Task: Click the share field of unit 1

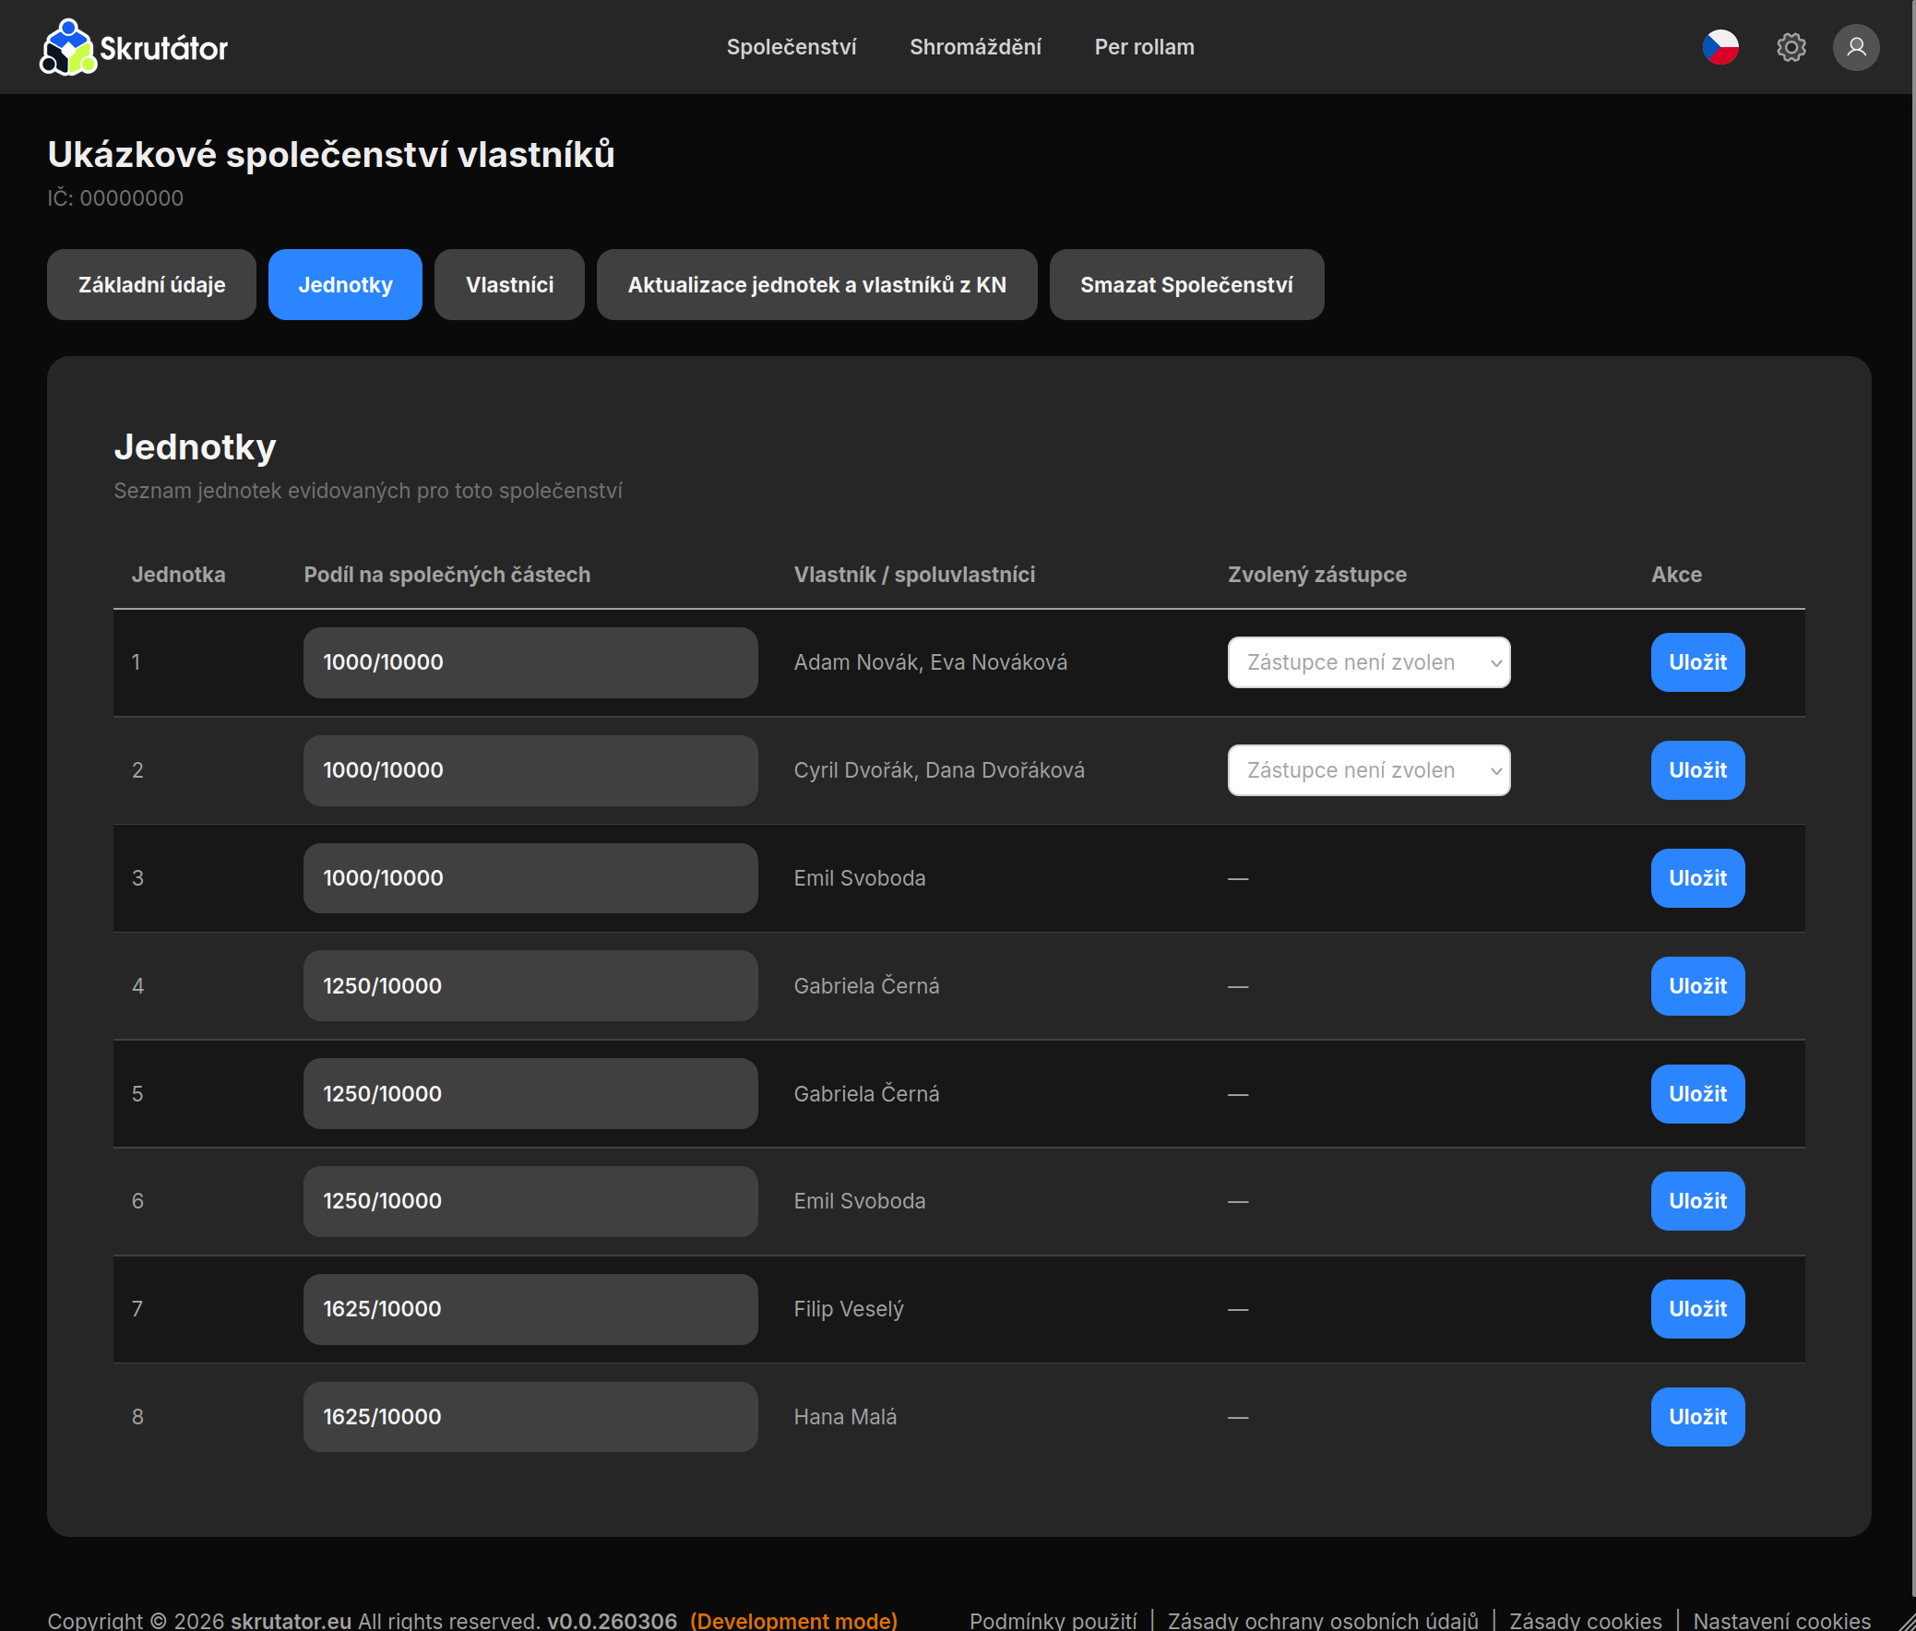Action: pos(530,662)
